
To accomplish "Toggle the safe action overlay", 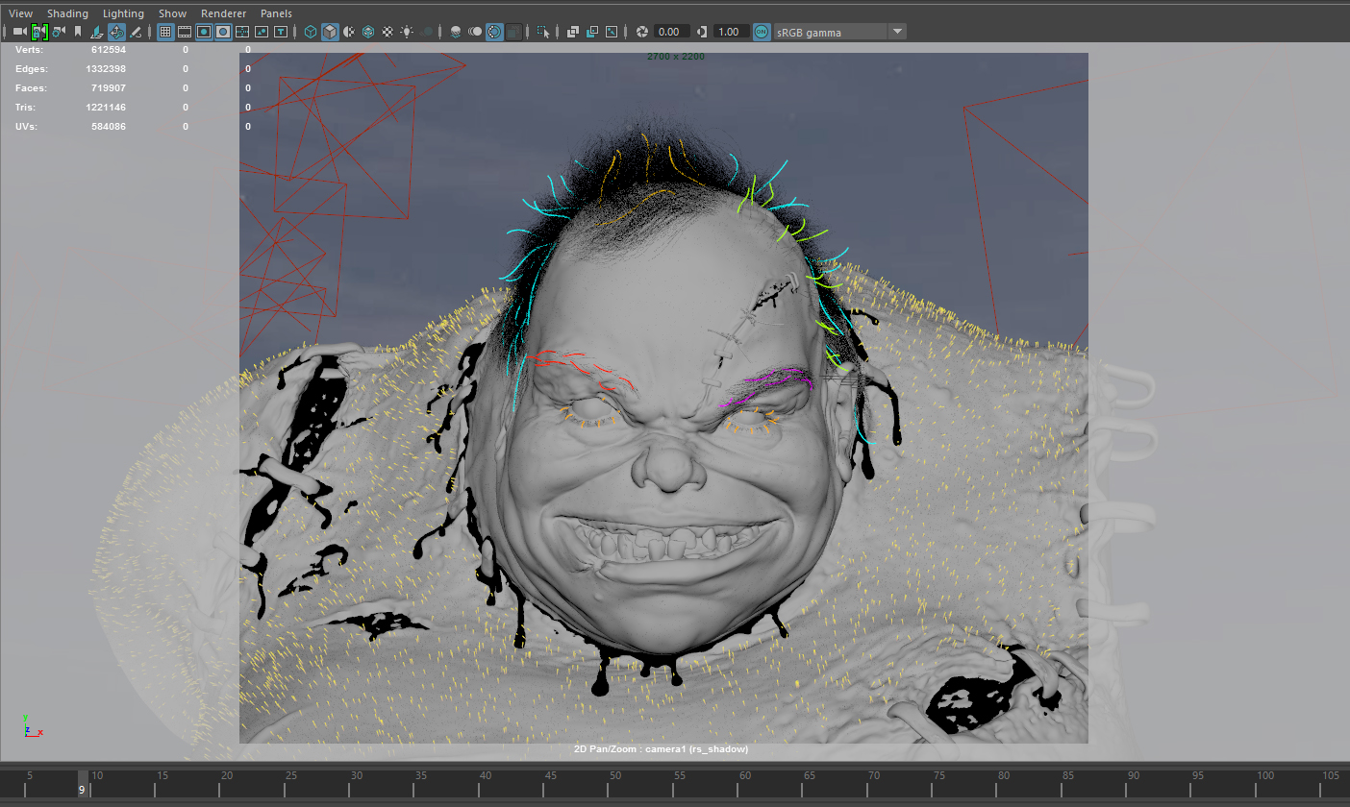I will point(262,32).
